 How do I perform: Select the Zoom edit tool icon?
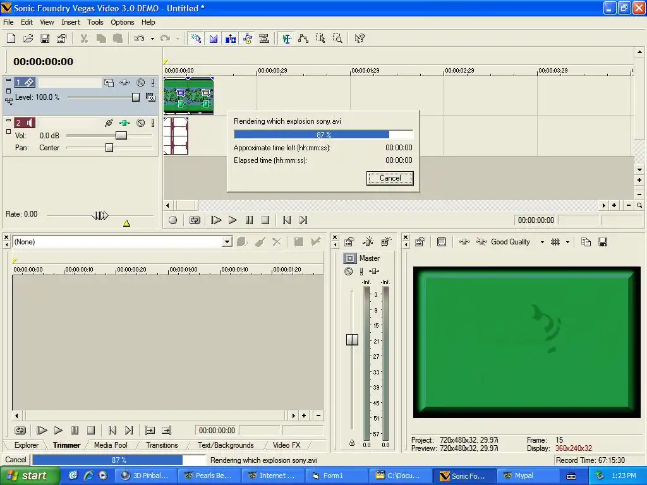pyautogui.click(x=337, y=39)
